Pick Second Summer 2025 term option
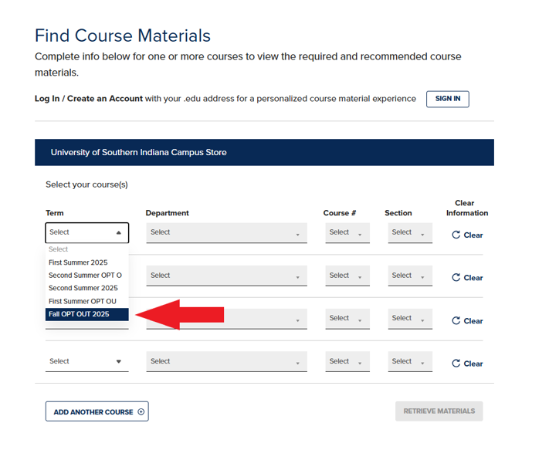549x450 pixels. tap(83, 288)
